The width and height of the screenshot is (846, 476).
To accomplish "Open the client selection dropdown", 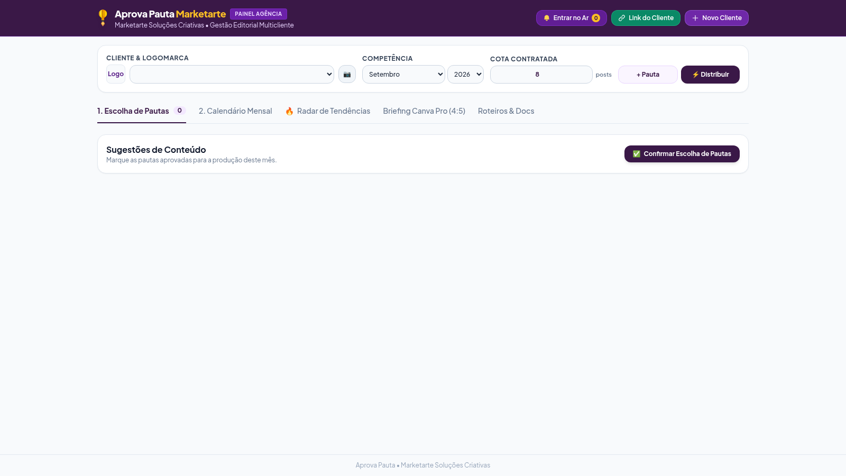I will (232, 75).
